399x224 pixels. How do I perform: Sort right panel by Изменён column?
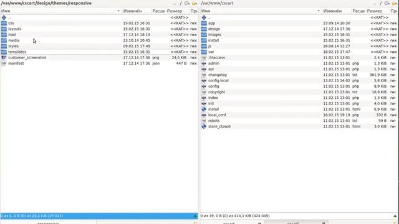(x=337, y=11)
